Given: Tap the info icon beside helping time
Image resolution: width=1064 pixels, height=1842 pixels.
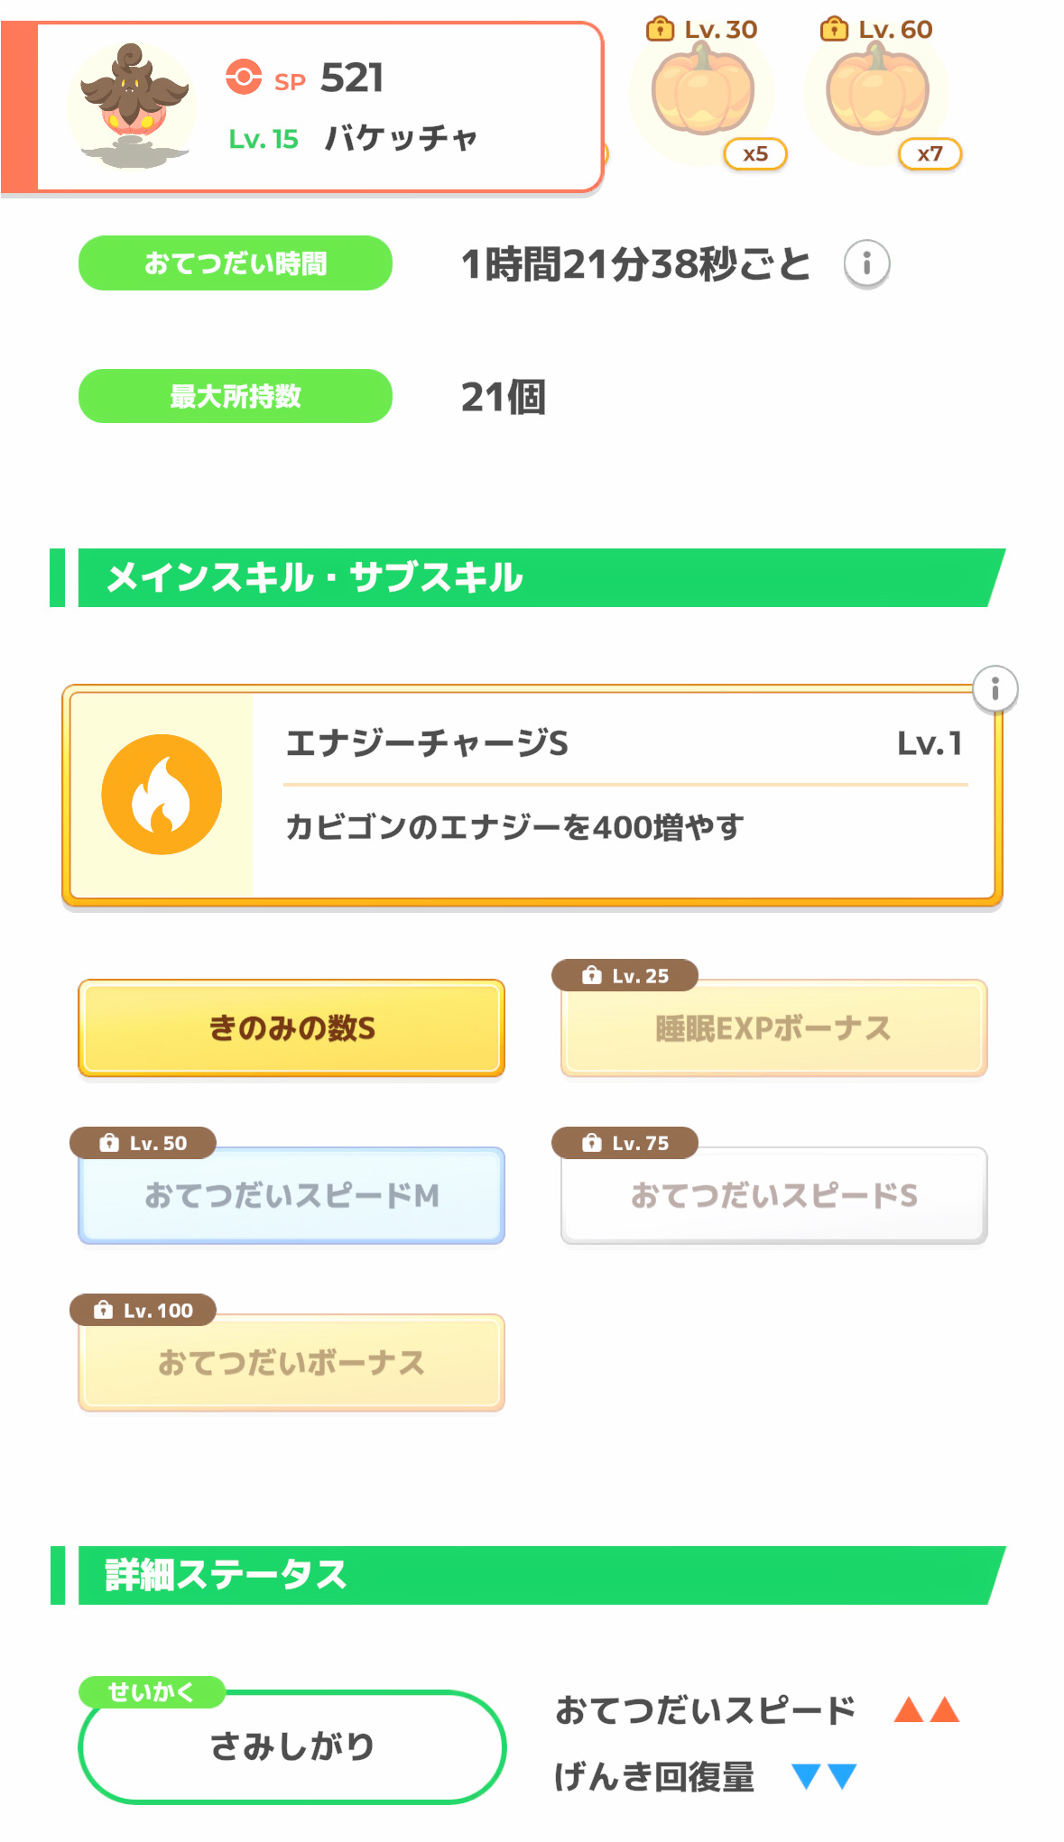Looking at the screenshot, I should click(x=866, y=264).
